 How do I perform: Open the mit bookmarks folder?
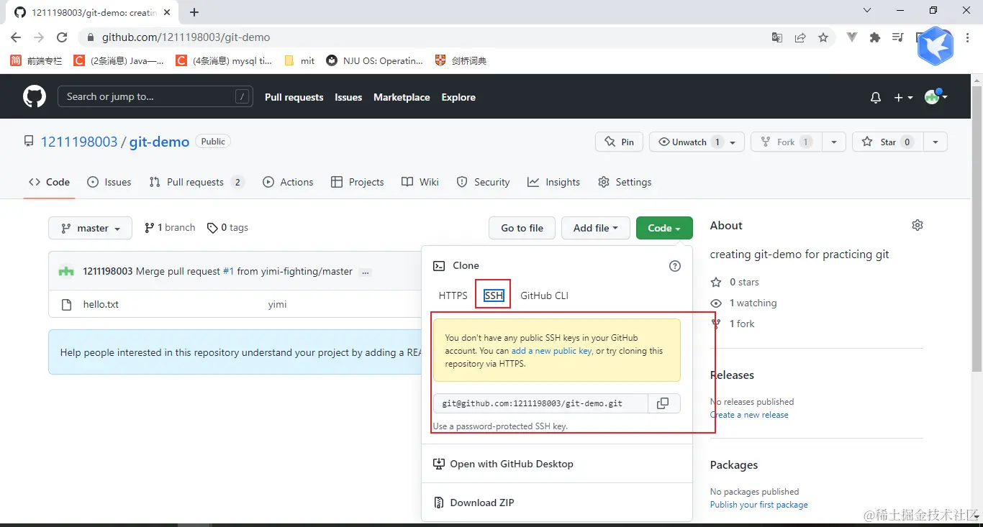[299, 61]
